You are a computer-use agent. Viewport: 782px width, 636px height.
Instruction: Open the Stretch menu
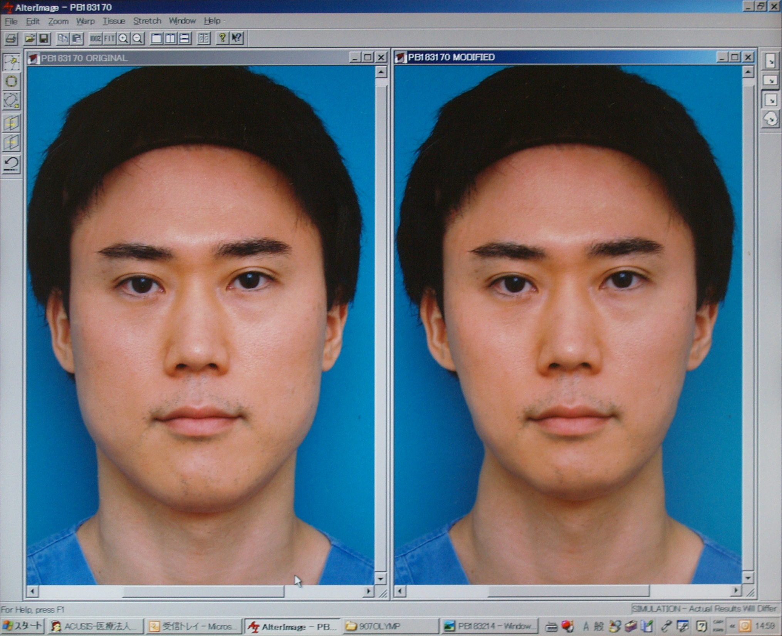pyautogui.click(x=147, y=21)
